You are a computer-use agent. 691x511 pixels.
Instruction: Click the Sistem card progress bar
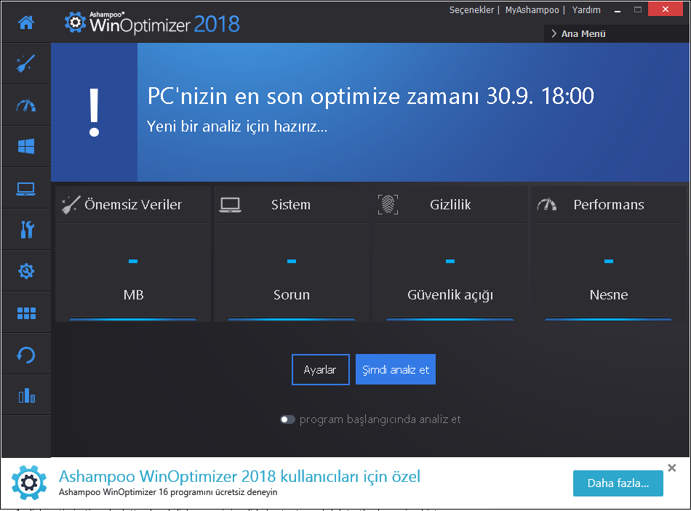click(x=291, y=319)
